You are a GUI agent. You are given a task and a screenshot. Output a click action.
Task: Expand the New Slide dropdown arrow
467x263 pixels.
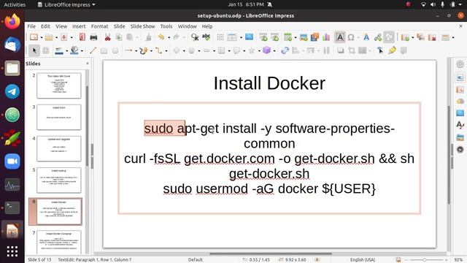(x=412, y=37)
